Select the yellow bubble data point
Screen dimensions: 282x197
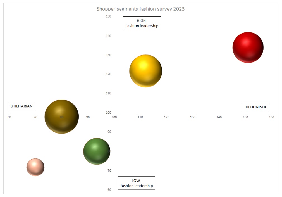click(x=146, y=71)
